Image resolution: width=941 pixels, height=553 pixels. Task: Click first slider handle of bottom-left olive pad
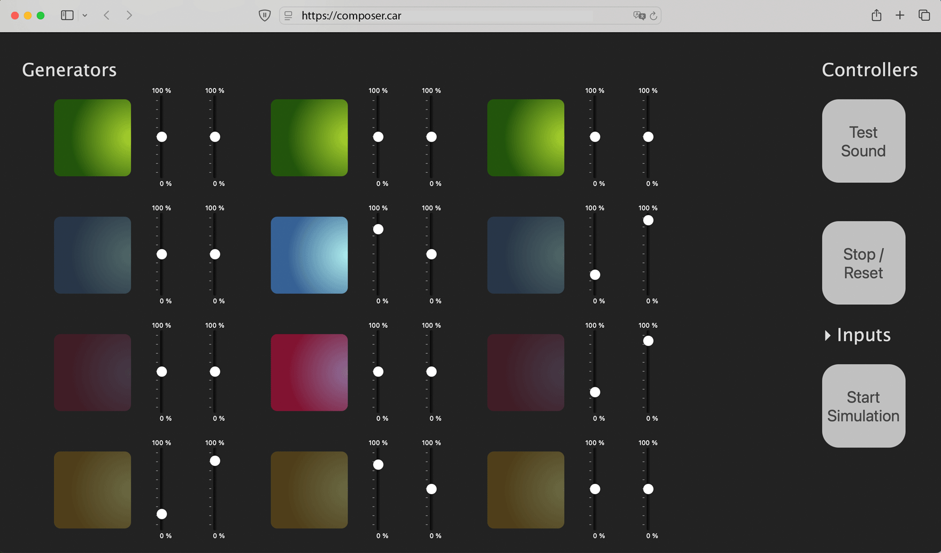tap(161, 514)
